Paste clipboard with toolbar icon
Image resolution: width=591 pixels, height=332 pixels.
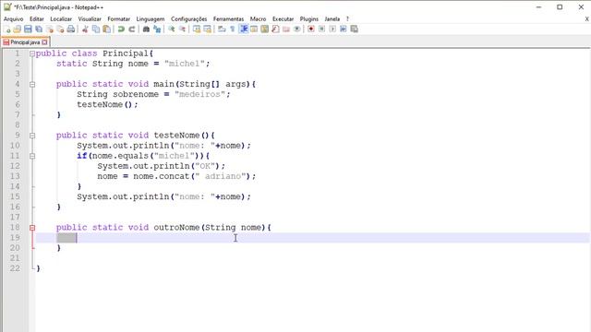click(107, 29)
